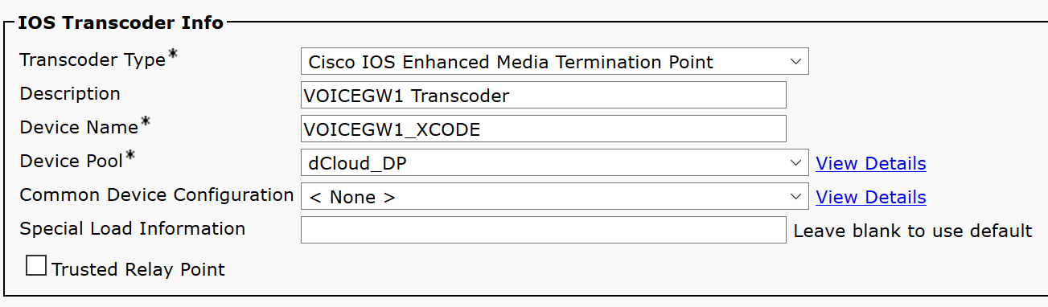Click the Description field label
The width and height of the screenshot is (1048, 307).
coord(70,94)
